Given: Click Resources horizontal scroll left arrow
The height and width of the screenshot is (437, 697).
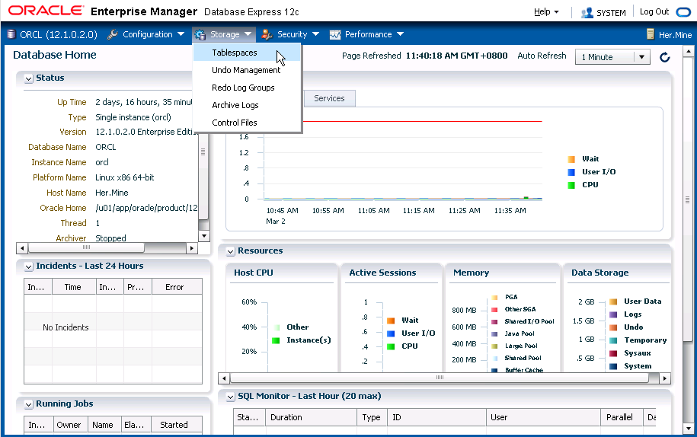Looking at the screenshot, I should [x=224, y=378].
